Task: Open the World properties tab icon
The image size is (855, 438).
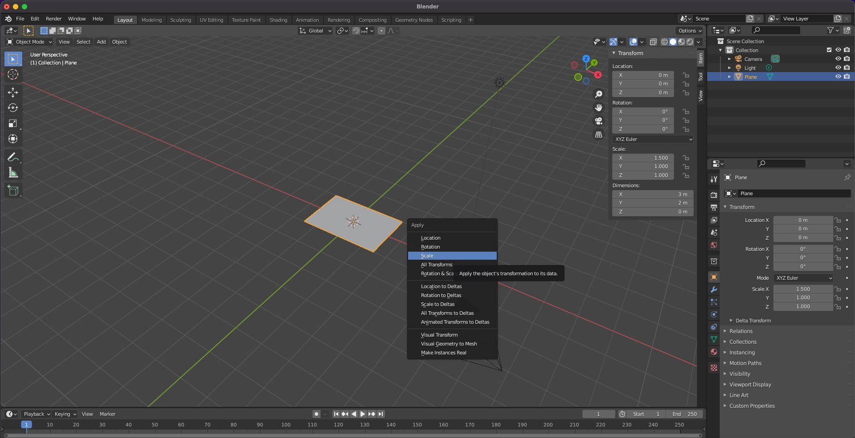Action: coord(714,245)
